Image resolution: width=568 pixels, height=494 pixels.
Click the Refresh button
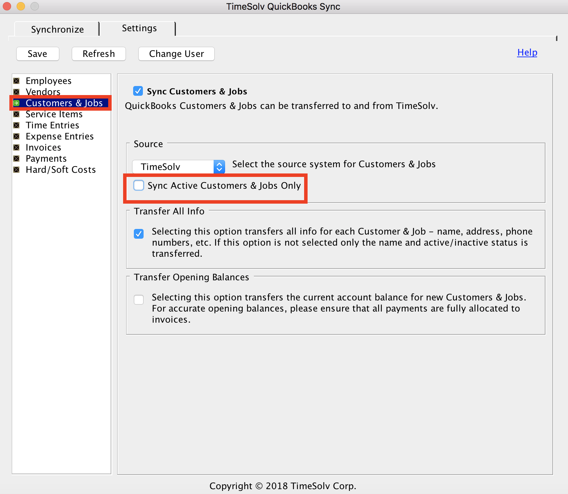(x=98, y=54)
